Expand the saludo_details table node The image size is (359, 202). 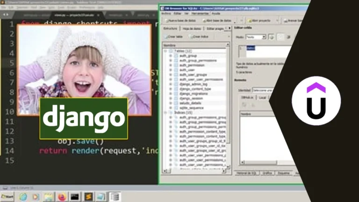(x=171, y=103)
